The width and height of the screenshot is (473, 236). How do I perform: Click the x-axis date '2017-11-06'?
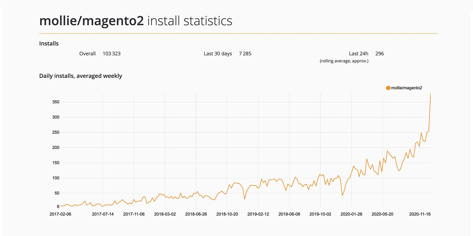[134, 214]
